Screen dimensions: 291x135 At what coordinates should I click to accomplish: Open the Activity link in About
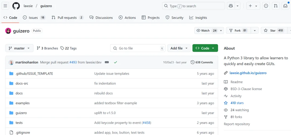tap(236, 96)
